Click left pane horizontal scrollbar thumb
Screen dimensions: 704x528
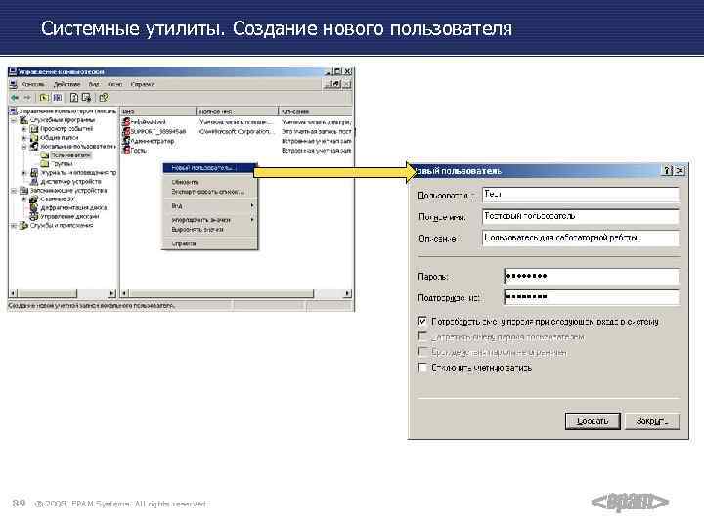(48, 293)
